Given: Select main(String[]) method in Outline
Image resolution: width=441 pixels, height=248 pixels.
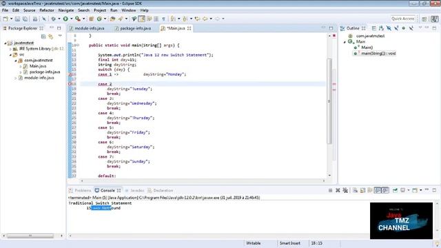Looking at the screenshot, I should (378, 53).
